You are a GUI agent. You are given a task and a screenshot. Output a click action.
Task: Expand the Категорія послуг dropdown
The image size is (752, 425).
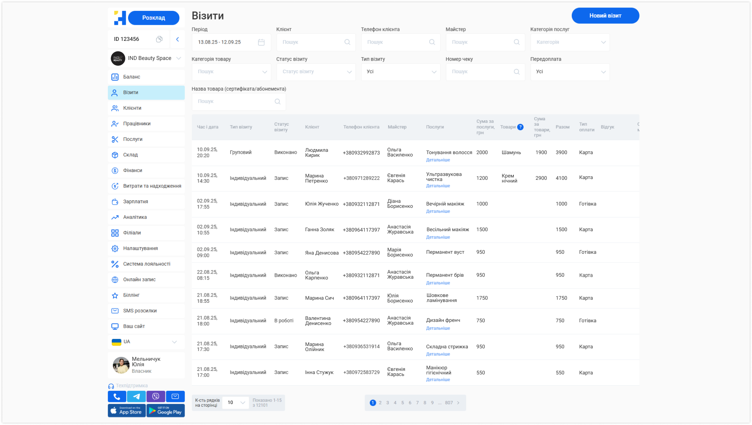tap(570, 42)
